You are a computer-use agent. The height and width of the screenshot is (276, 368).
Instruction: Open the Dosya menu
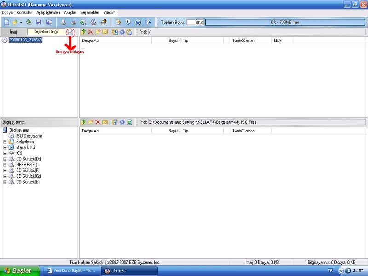pos(7,13)
